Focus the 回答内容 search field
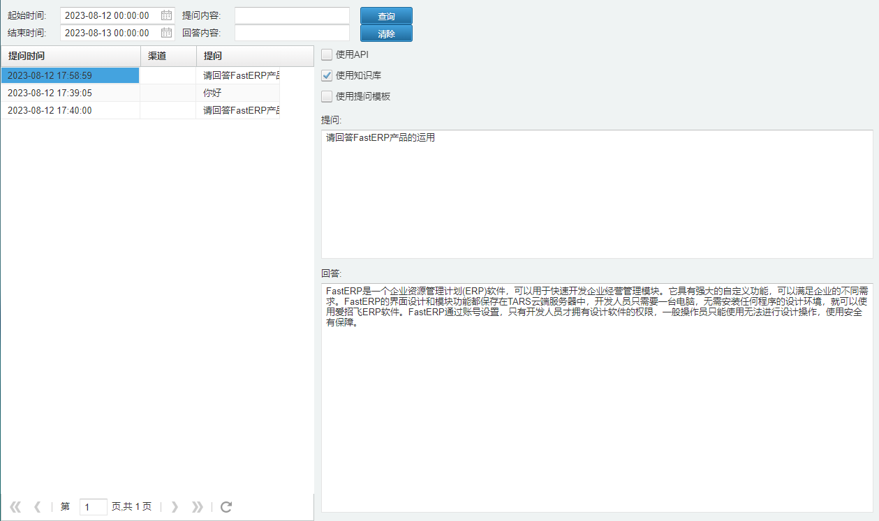 tap(292, 33)
